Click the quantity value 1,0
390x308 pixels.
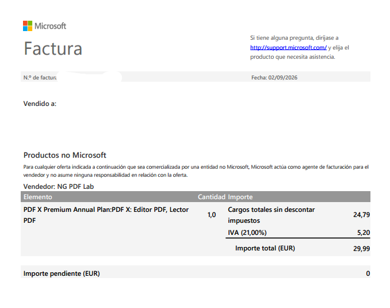212,215
